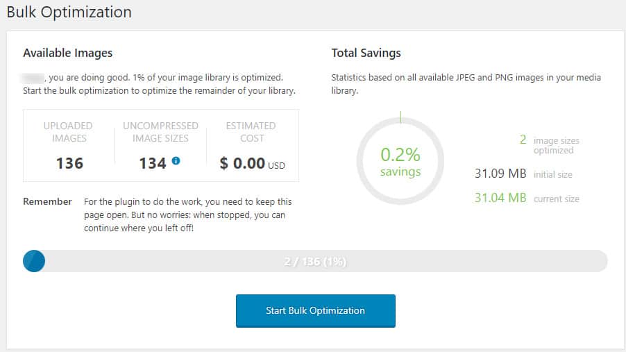Click the 31.09 MB initial size value
The width and height of the screenshot is (626, 352).
point(500,174)
